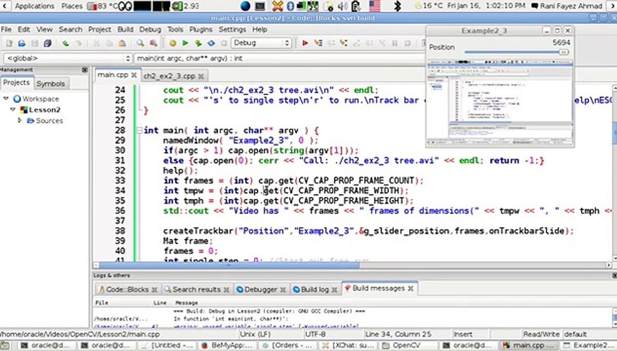Viewport: 617px width, 351px height.
Task: Close the main.cpp editor tab
Action: pos(135,75)
